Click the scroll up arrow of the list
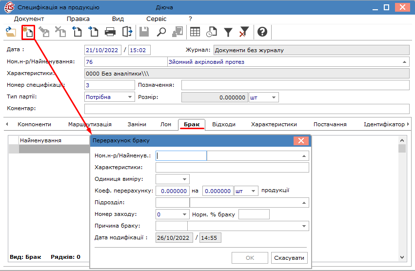The image size is (415, 271). click(x=402, y=140)
